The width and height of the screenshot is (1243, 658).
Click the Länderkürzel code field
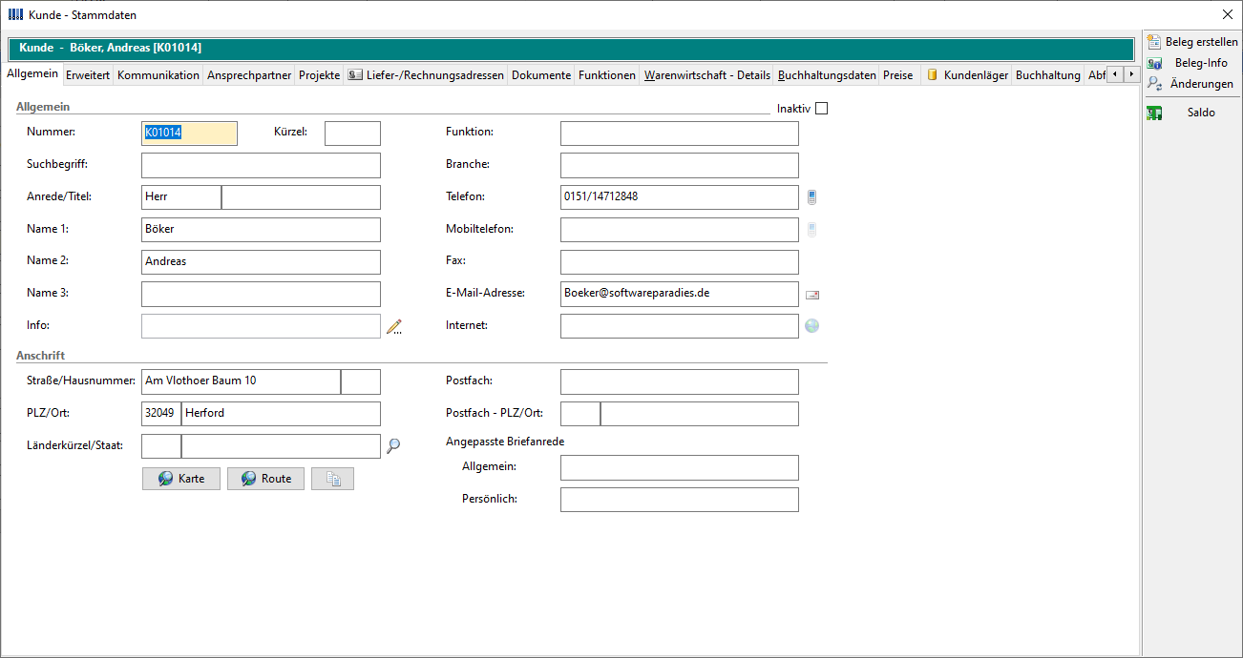(161, 446)
